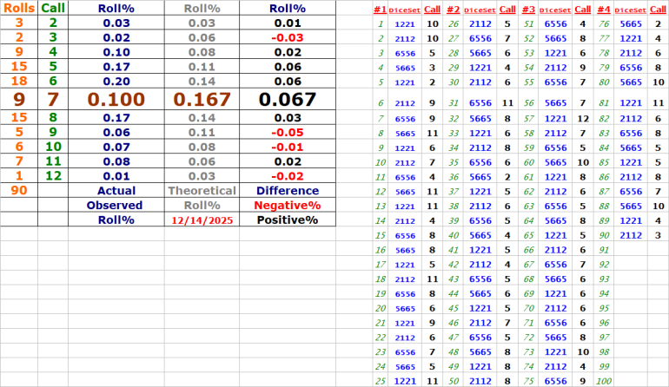Select the Observed label cell

[116, 205]
